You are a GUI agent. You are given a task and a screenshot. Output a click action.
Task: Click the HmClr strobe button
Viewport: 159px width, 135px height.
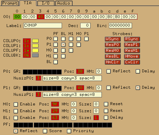(113, 62)
